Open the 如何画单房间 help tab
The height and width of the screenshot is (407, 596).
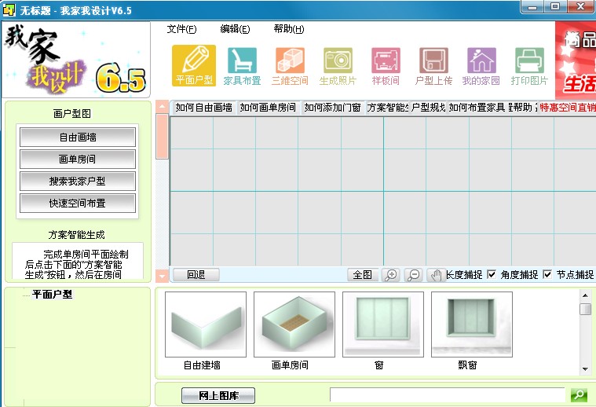[268, 108]
